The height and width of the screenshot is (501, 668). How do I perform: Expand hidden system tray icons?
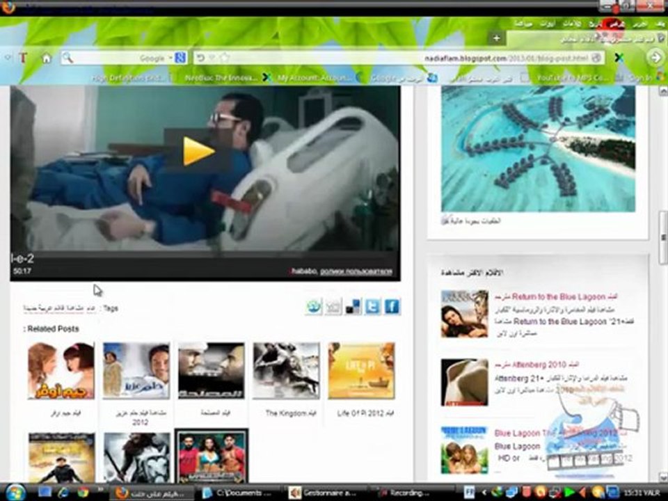[484, 493]
